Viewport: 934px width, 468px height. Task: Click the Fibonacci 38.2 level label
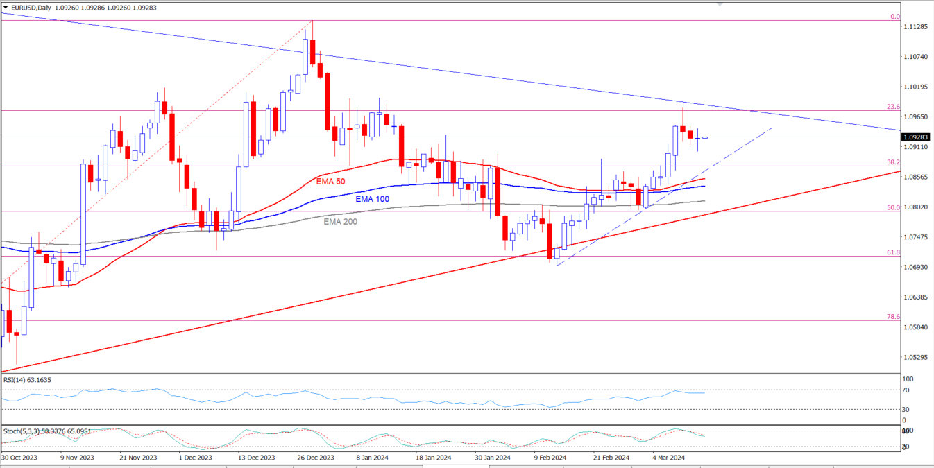coord(894,162)
